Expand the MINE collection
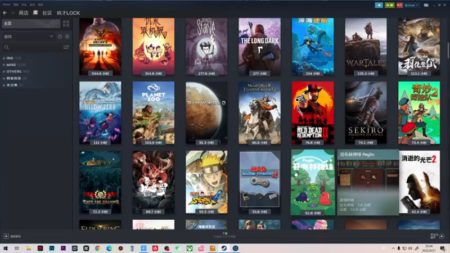The width and height of the screenshot is (450, 253). 14,65
